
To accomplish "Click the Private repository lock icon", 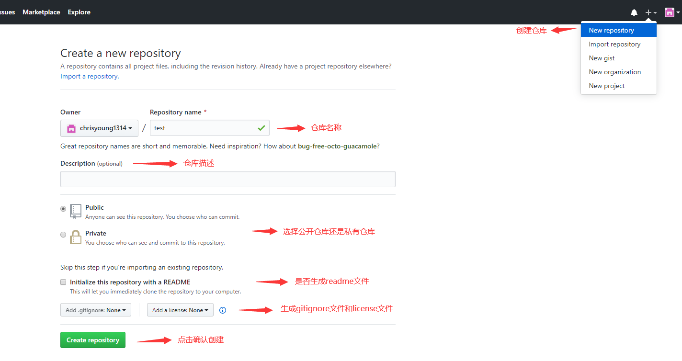I will (x=76, y=237).
